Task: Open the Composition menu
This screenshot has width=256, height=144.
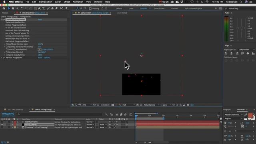Action: point(45,2)
